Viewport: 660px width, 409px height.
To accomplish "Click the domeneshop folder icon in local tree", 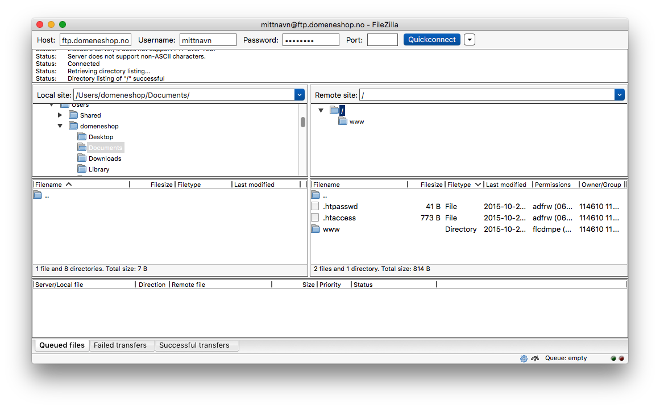I will (x=74, y=126).
